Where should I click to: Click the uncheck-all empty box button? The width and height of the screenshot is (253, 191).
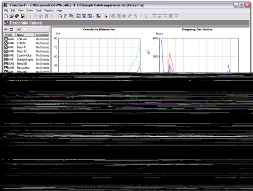(24, 29)
